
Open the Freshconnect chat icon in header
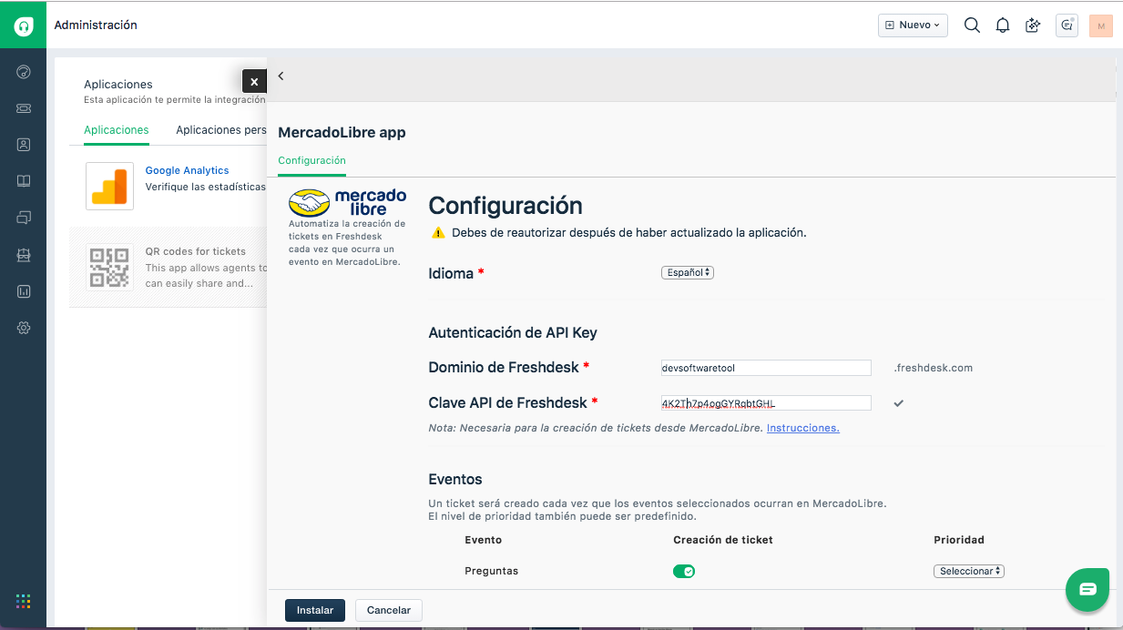(x=1067, y=25)
